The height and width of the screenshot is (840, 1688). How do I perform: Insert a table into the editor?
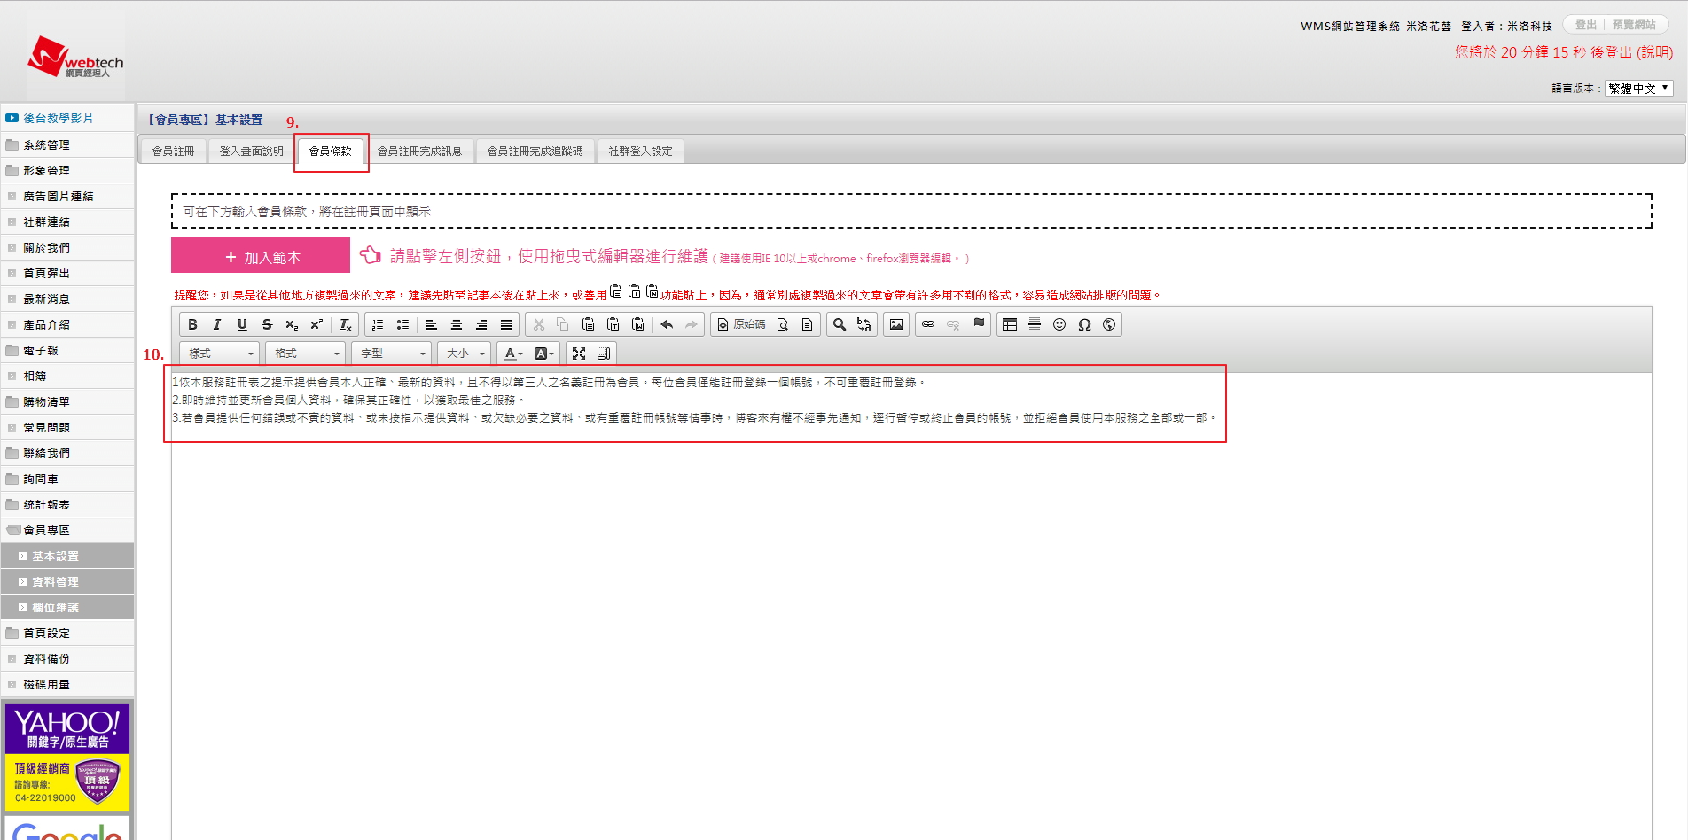pos(1010,324)
